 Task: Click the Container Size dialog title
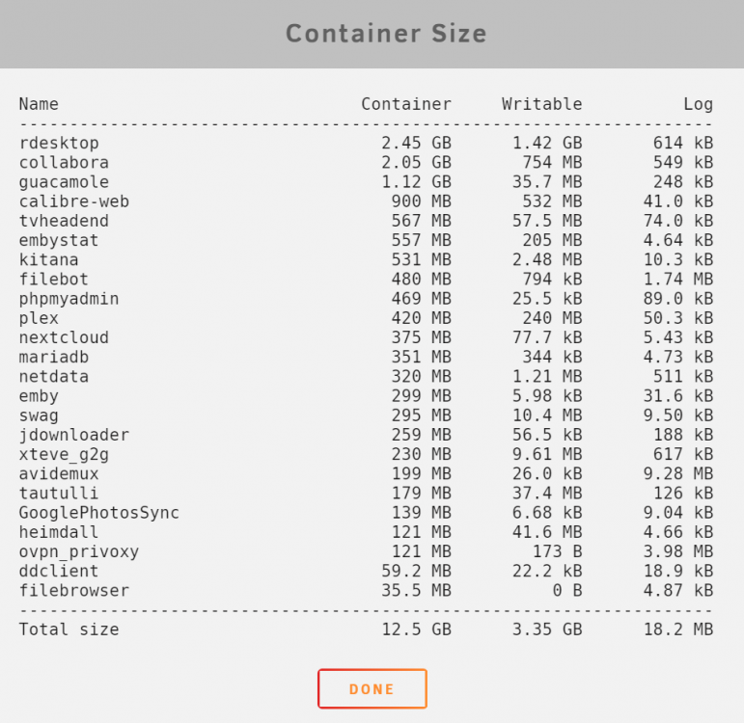386,34
